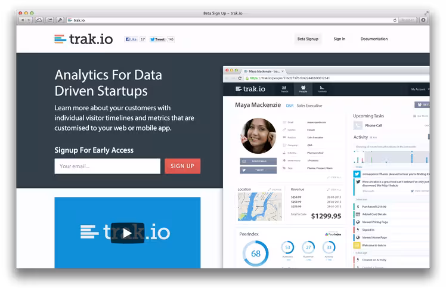The height and width of the screenshot is (291, 446).
Task: Click the inner screenshot's trak.io logo
Action: pos(250,89)
